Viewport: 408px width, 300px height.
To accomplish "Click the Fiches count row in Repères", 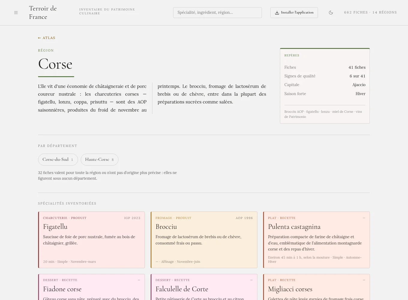I will click(325, 67).
